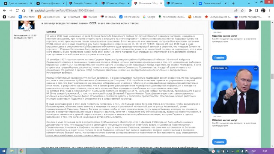
Task: Open the forum.skoda-club bookmark
Action: tap(172, 17)
